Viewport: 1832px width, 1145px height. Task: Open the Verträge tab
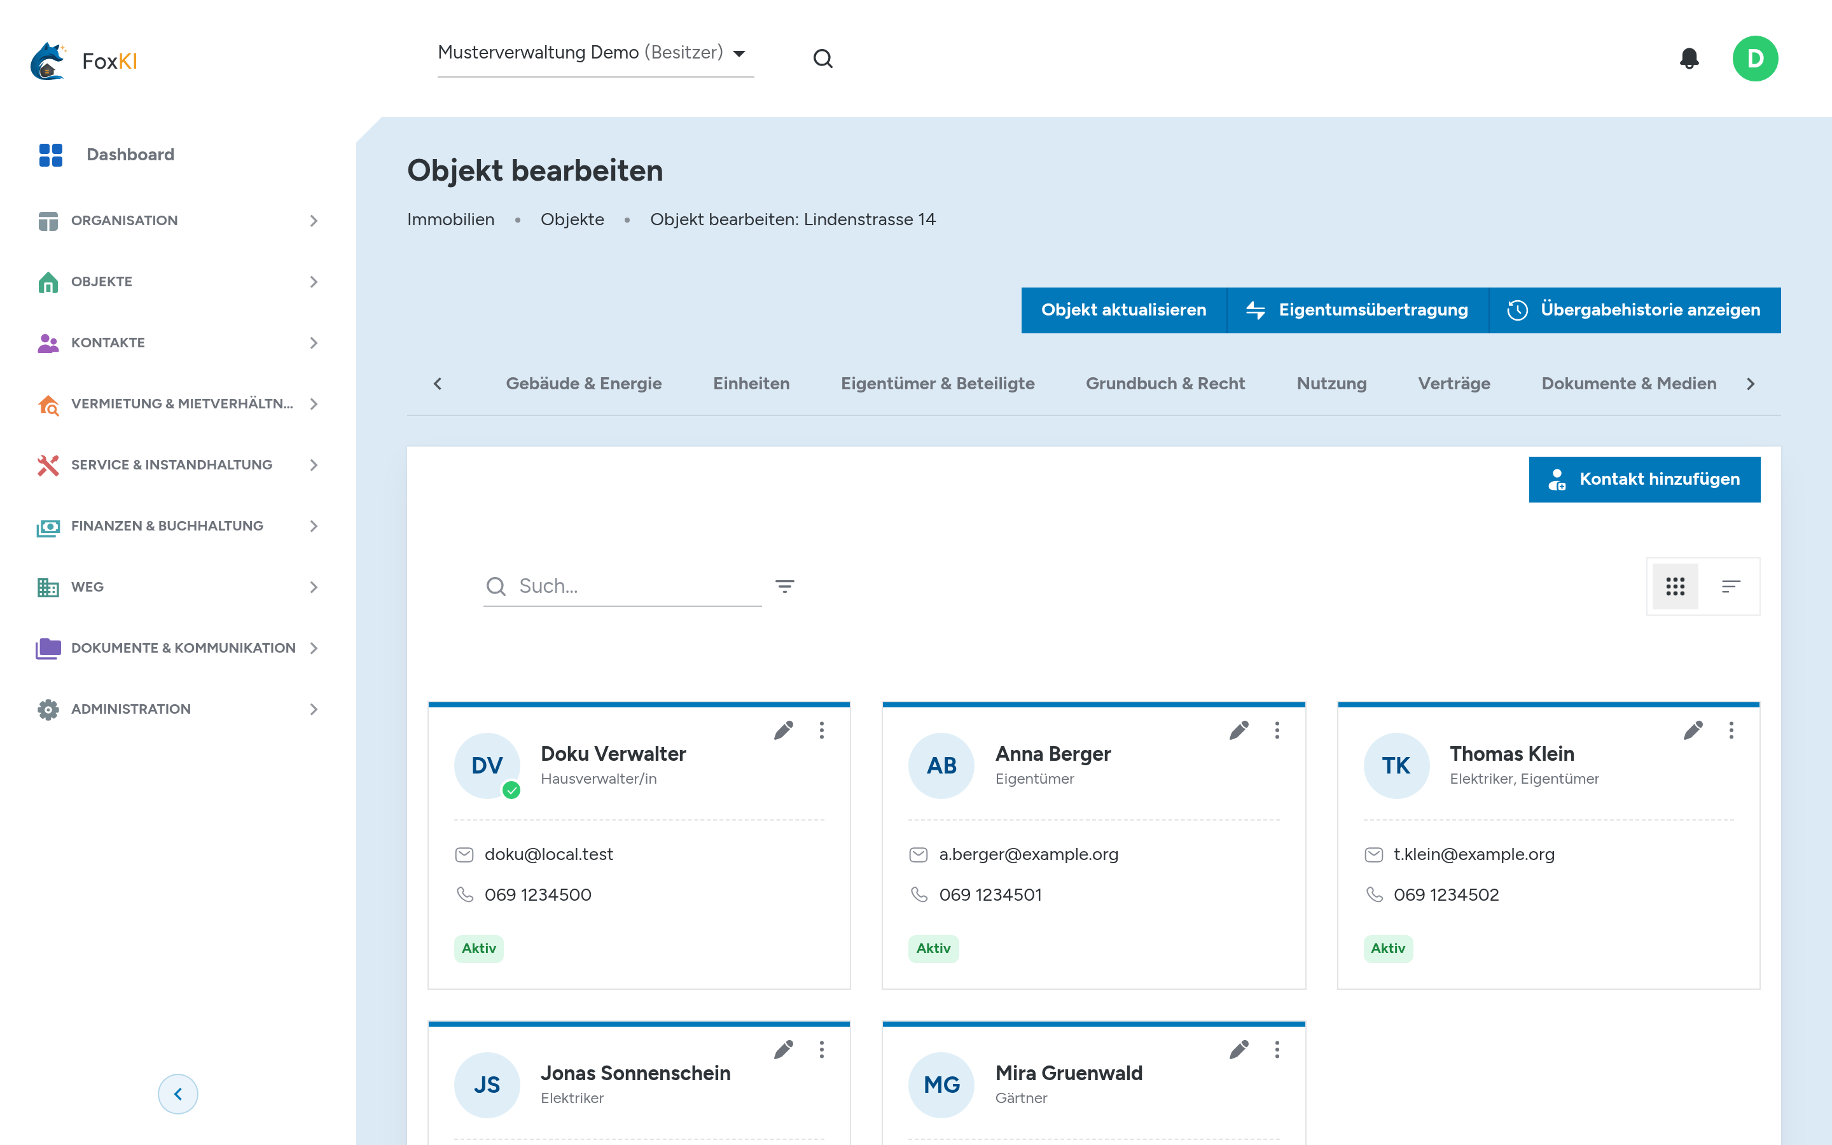(x=1454, y=384)
